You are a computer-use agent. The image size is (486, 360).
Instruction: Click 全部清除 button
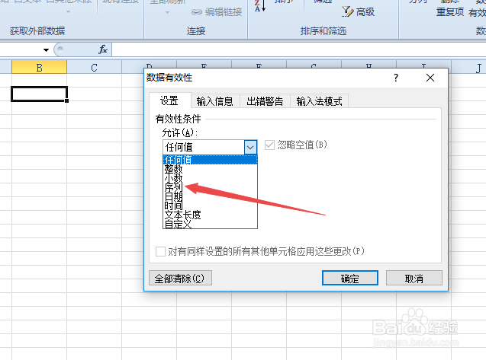pos(180,279)
